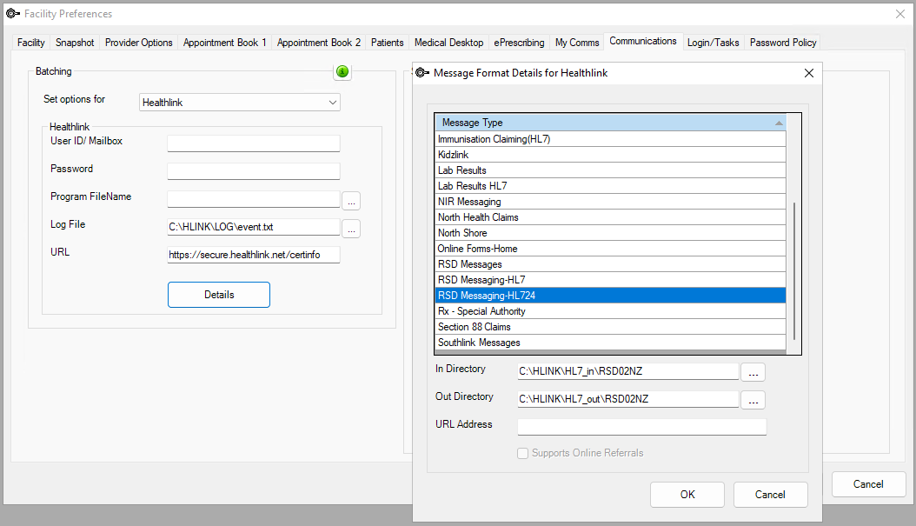Browse In Directory with ellipsis button
916x526 pixels.
[x=753, y=372]
